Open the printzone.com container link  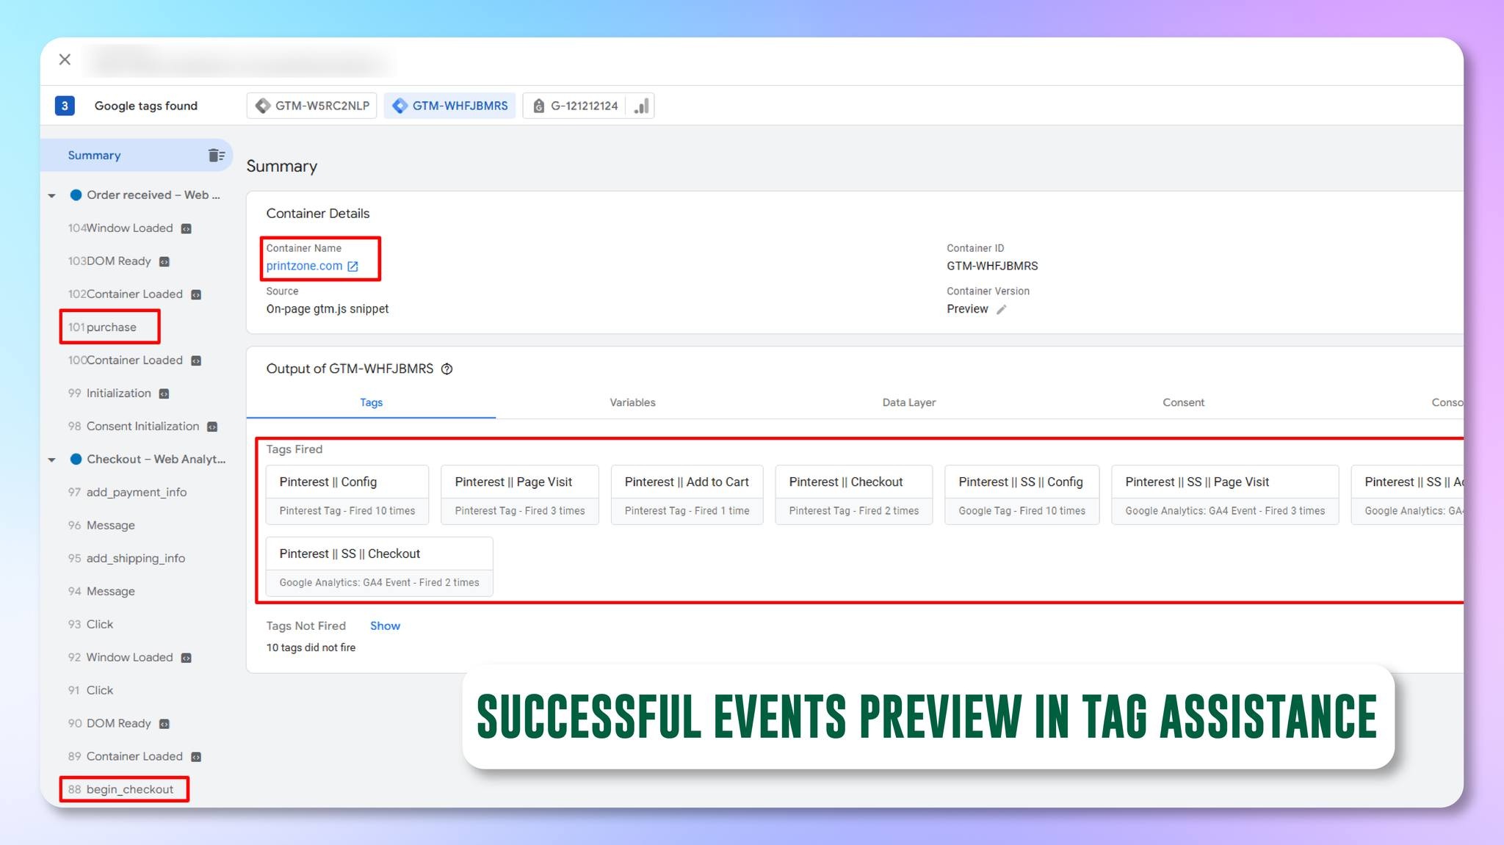pyautogui.click(x=304, y=266)
